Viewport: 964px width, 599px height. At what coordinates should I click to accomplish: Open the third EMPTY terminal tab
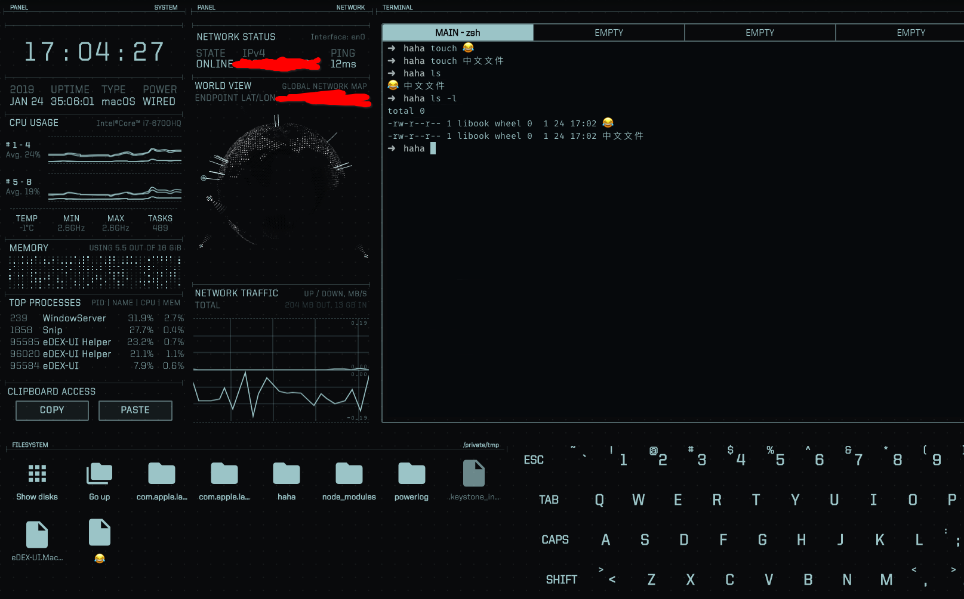tap(760, 33)
